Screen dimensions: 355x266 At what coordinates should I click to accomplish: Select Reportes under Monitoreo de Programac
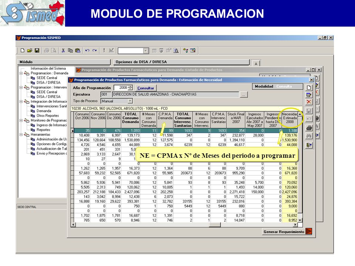(43, 130)
